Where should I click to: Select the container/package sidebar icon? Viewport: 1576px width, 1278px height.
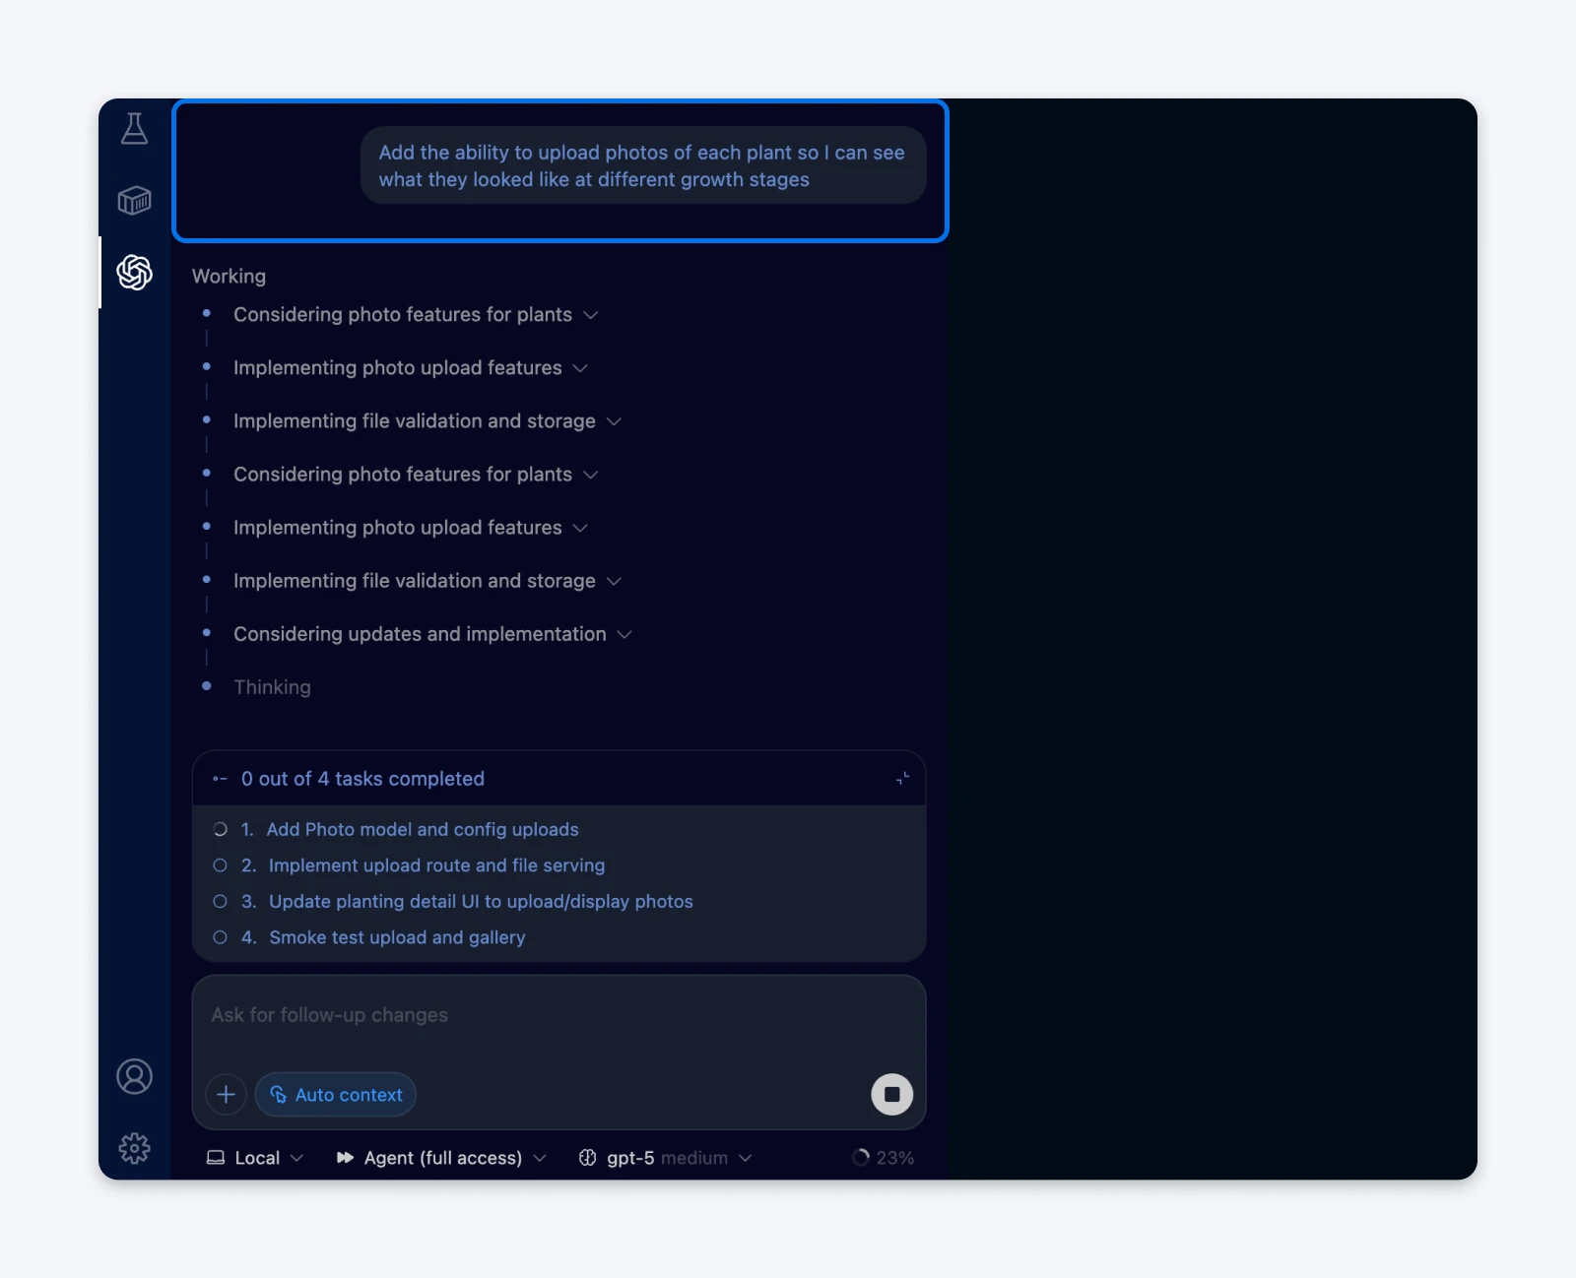tap(135, 200)
